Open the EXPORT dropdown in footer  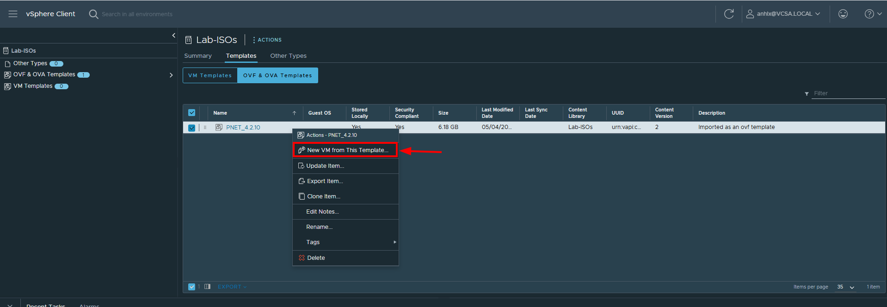232,287
